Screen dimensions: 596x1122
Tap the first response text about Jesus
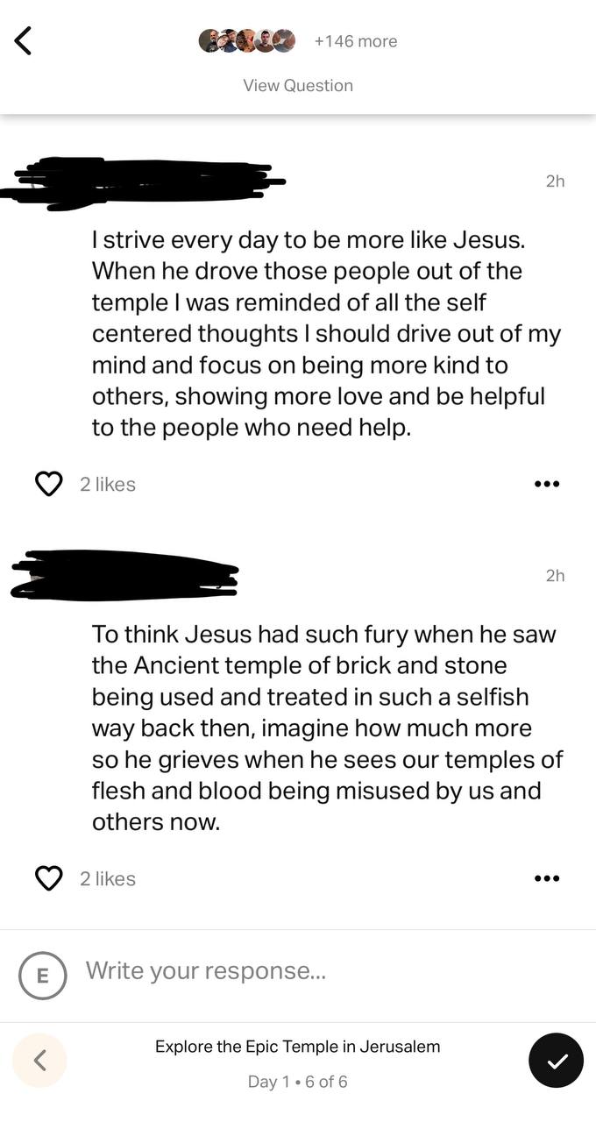(326, 333)
